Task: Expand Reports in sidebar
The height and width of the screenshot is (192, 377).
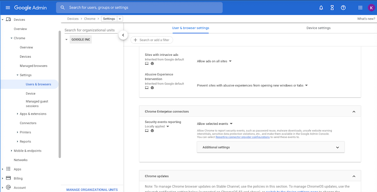Action: 17,141
